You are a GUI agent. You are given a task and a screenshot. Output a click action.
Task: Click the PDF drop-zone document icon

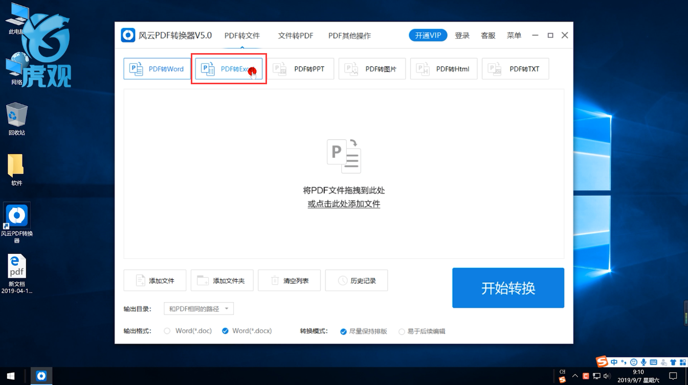344,156
